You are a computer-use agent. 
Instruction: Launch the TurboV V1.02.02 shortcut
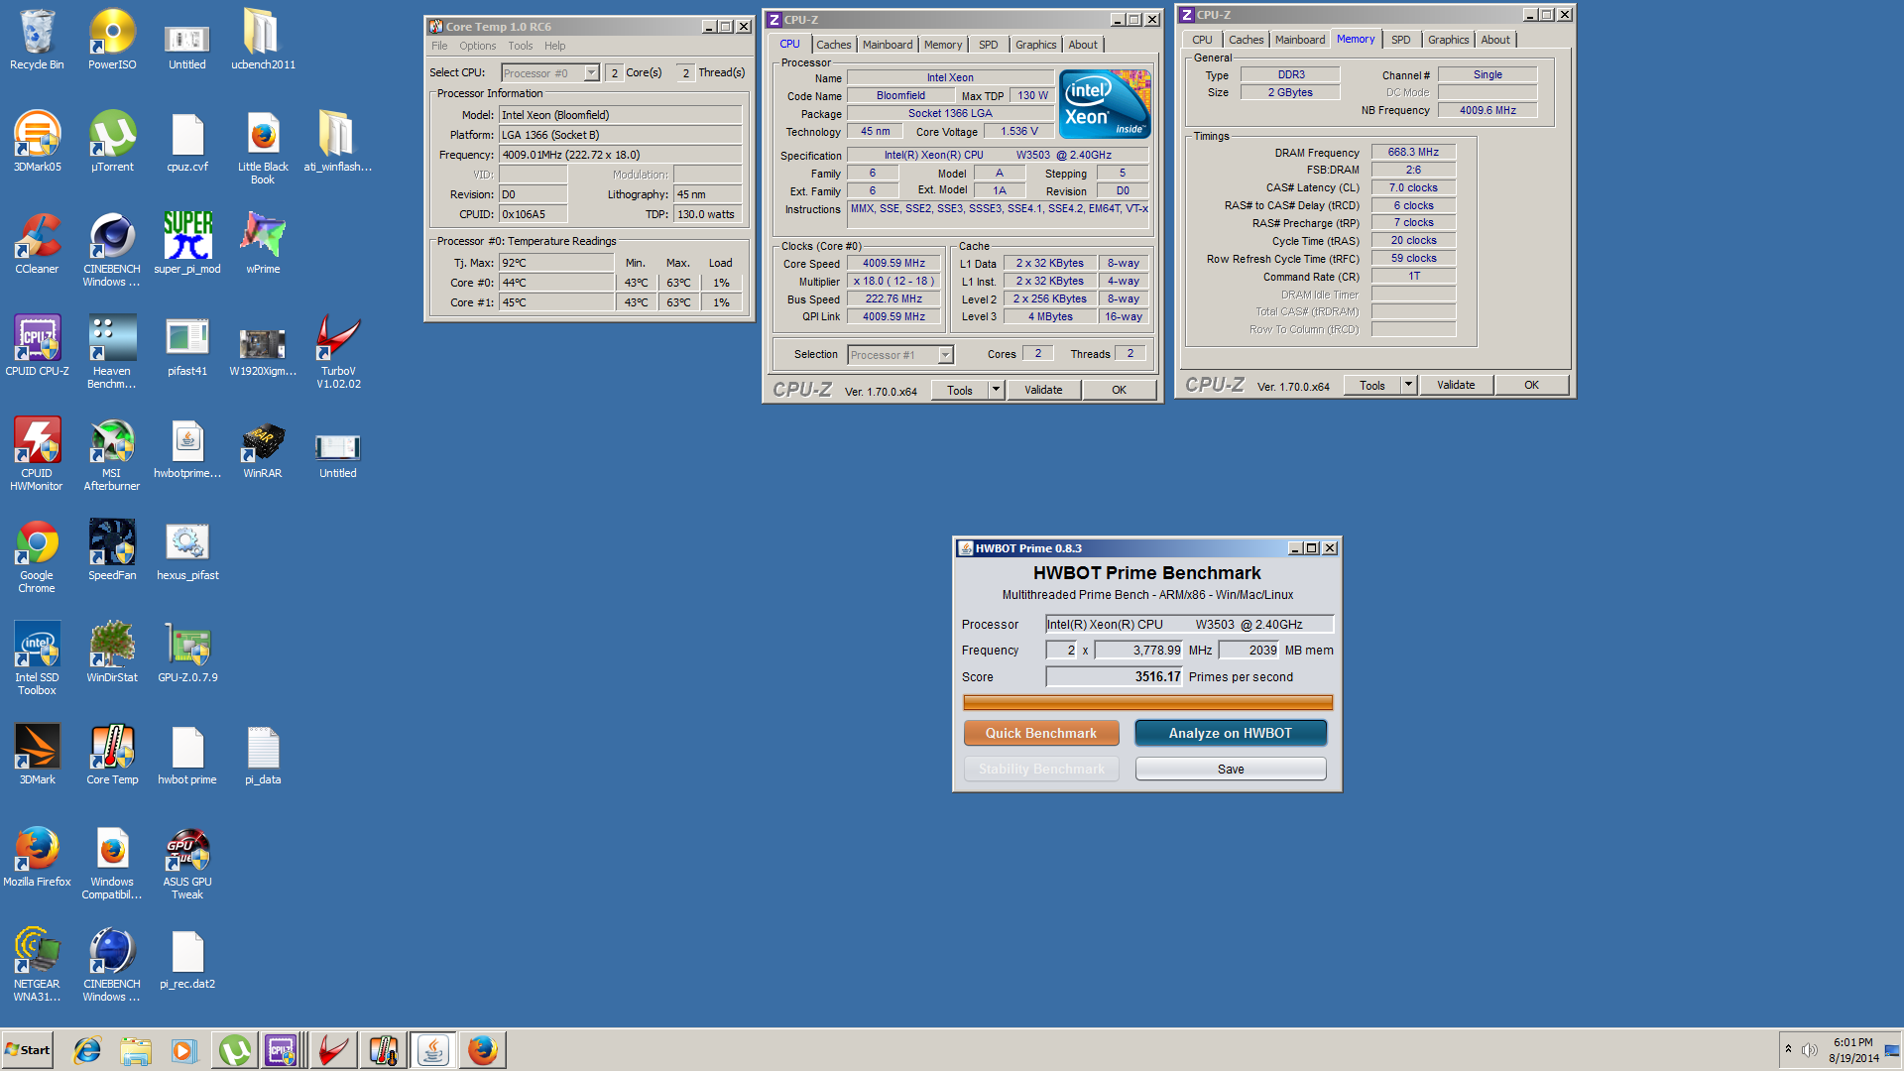point(338,352)
